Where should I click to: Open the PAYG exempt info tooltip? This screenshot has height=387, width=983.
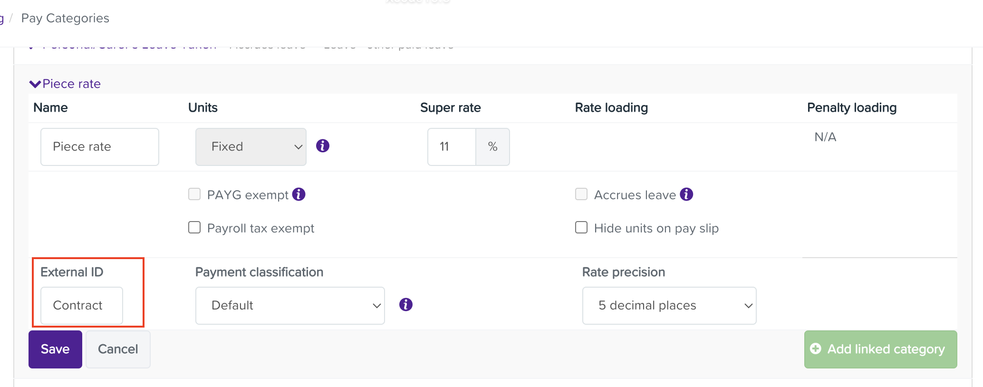click(x=299, y=194)
